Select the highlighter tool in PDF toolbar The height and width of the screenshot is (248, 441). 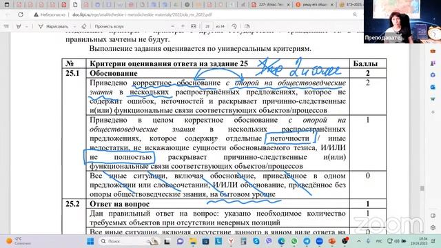[19, 26]
